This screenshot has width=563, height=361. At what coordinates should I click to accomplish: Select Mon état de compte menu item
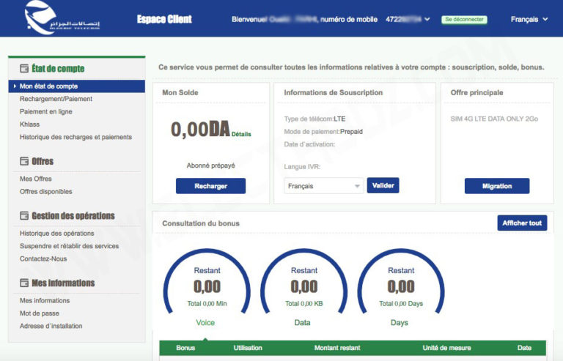coord(77,86)
